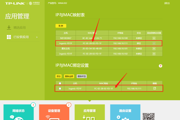The width and height of the screenshot is (180, 120).
Task: Check the ingenic-FD1F binding row checkbox
Action: tap(60, 88)
